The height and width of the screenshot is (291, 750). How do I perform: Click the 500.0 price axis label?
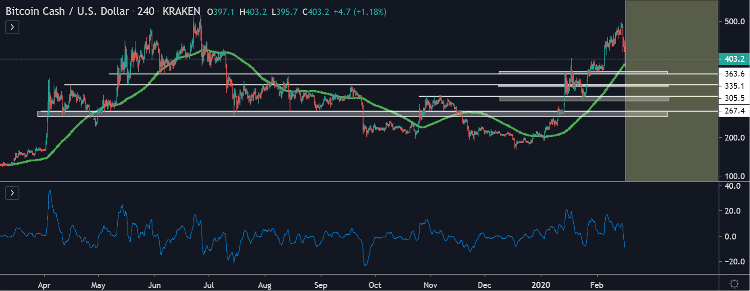point(735,21)
